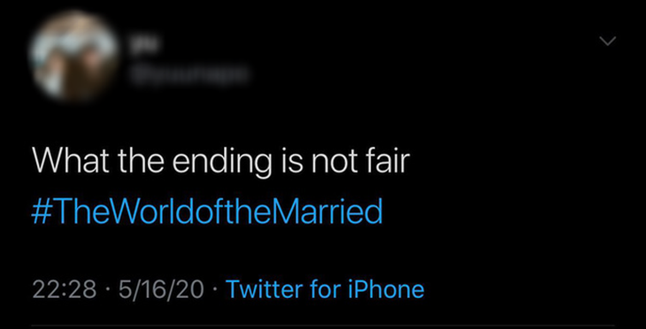View the author profile via circular photo
Viewport: 646px width, 329px height.
73,56
